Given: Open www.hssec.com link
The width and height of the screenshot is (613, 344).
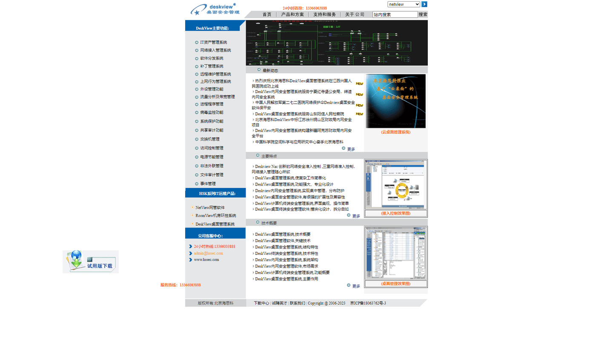Looking at the screenshot, I should (x=206, y=259).
